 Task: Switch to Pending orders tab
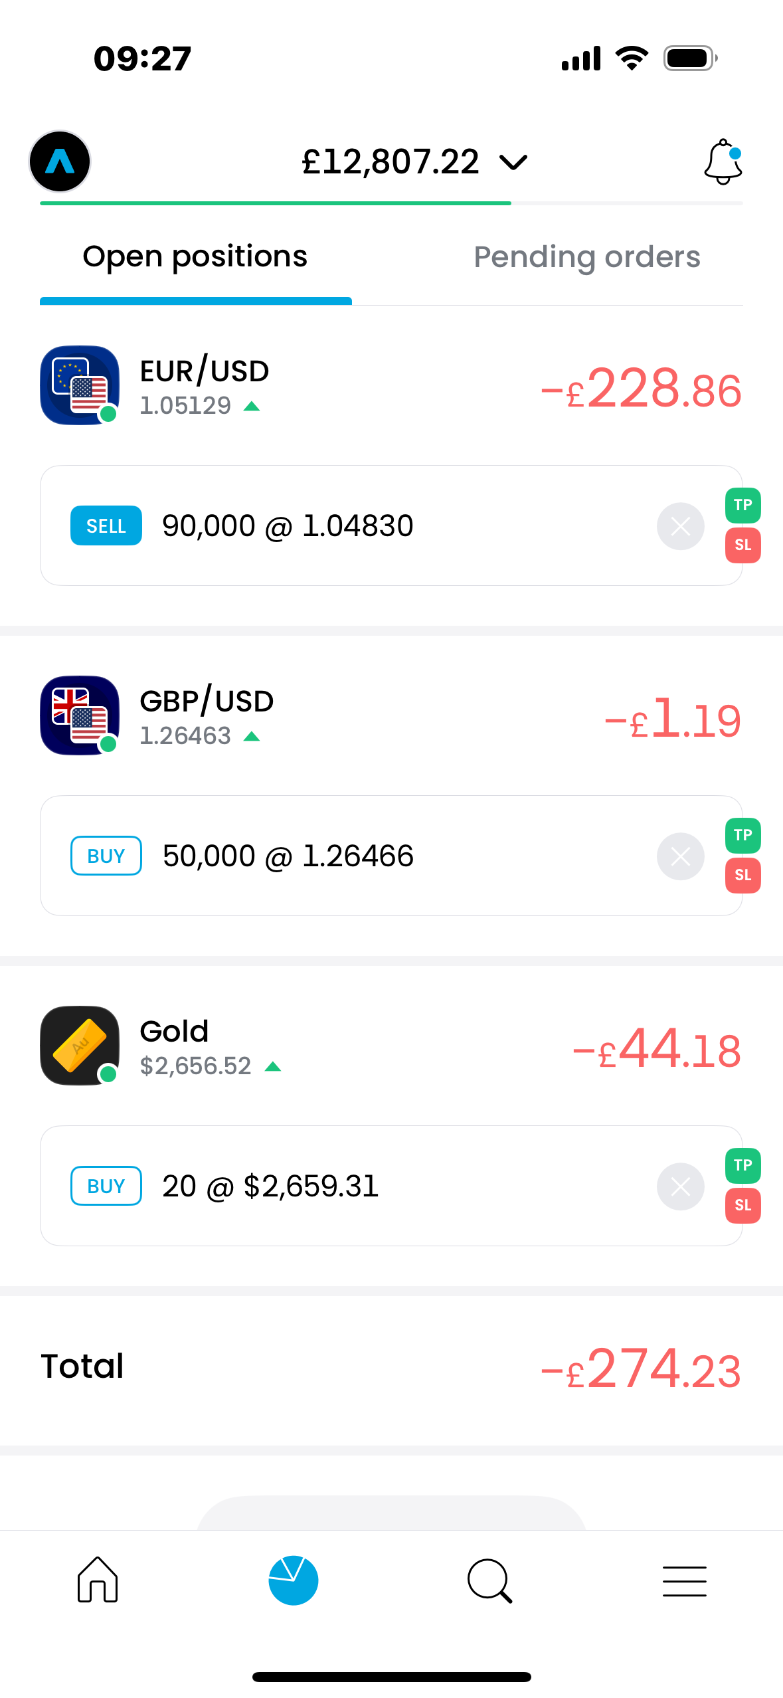coord(586,257)
